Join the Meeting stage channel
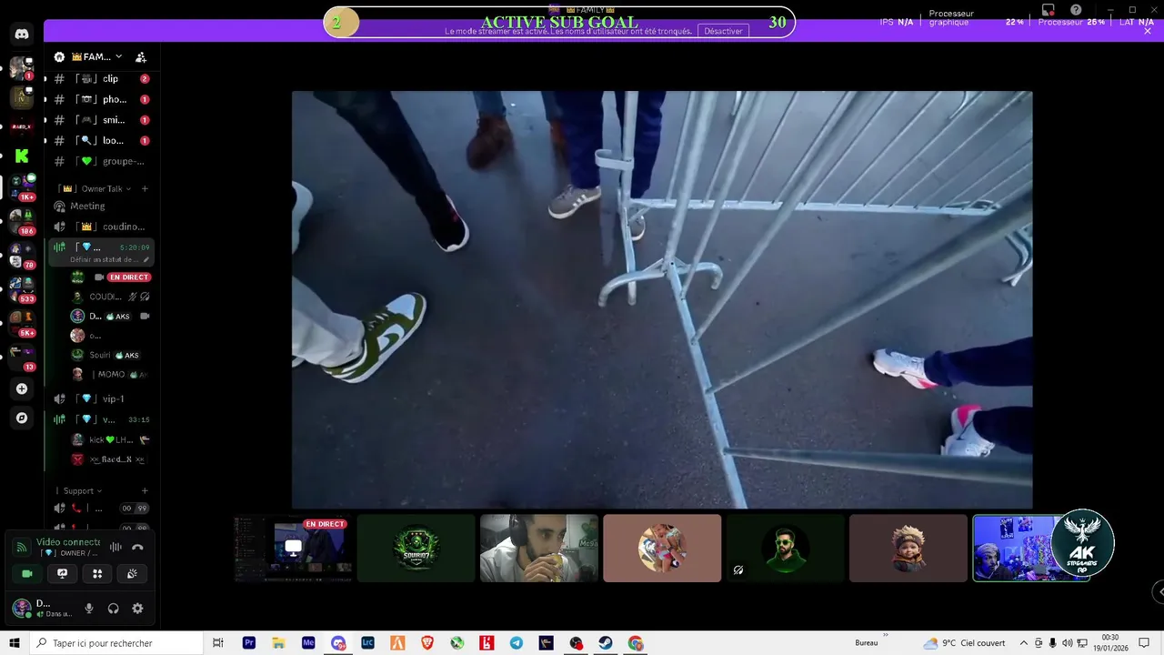Screen dimensions: 1164x655 [x=101, y=207]
